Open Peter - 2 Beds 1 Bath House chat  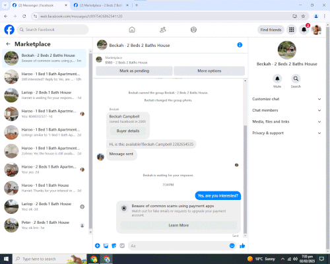point(44,225)
